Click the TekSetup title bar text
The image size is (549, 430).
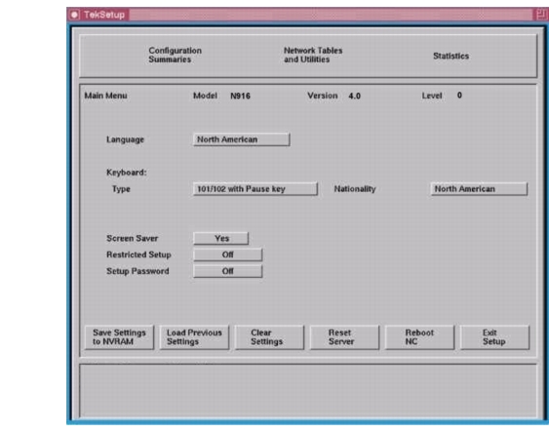click(104, 15)
